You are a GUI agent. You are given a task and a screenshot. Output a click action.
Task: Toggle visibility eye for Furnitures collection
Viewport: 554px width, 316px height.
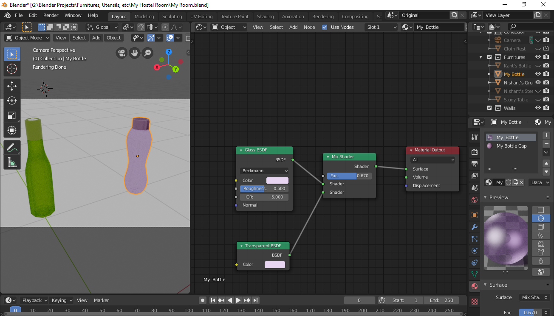pyautogui.click(x=538, y=57)
